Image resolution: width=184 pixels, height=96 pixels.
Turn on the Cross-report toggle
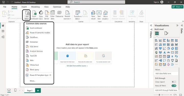(x=174, y=82)
